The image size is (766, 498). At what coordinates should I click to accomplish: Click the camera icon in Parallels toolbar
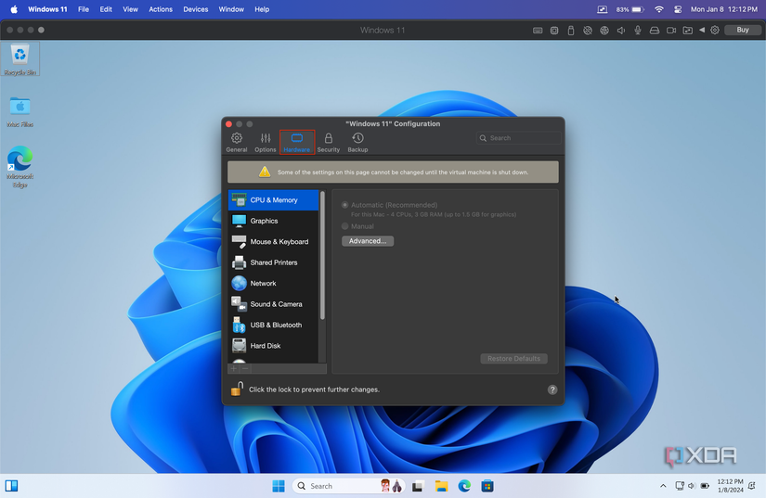tap(671, 31)
